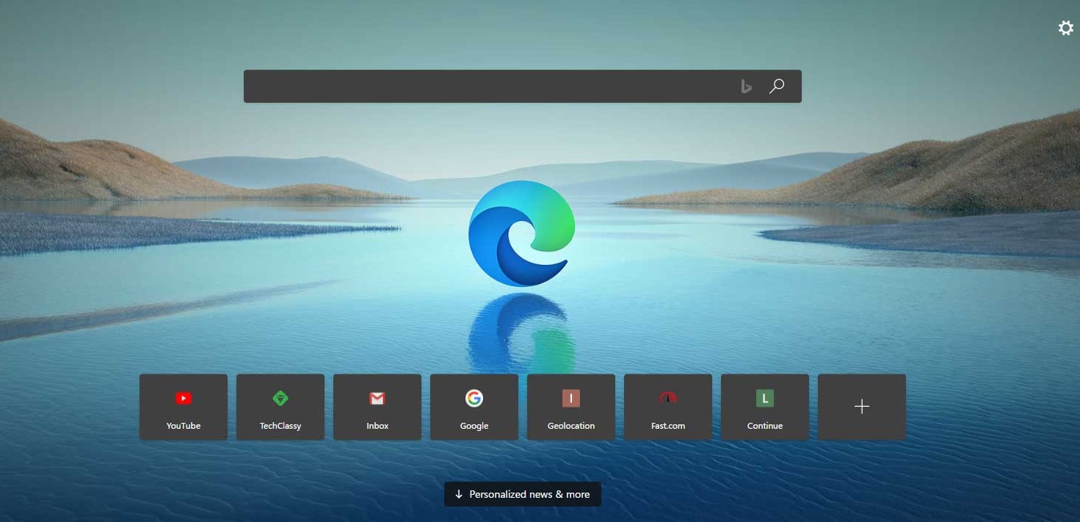Click the green L icon on Continue tile

coord(765,399)
